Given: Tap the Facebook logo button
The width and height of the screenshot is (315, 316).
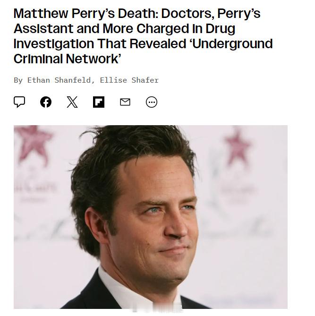Looking at the screenshot, I should coord(46,102).
